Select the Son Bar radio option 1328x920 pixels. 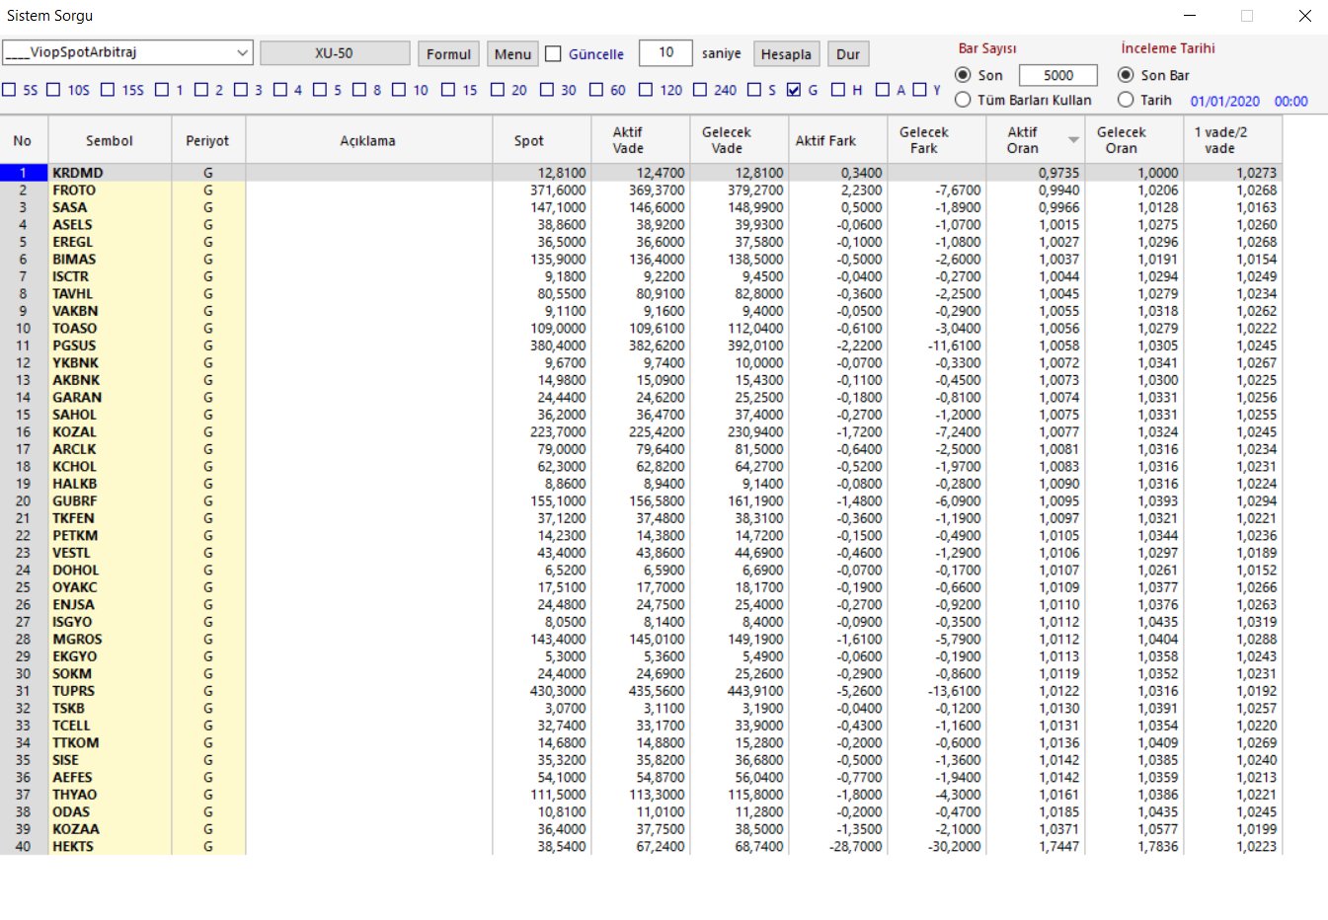[x=1125, y=75]
